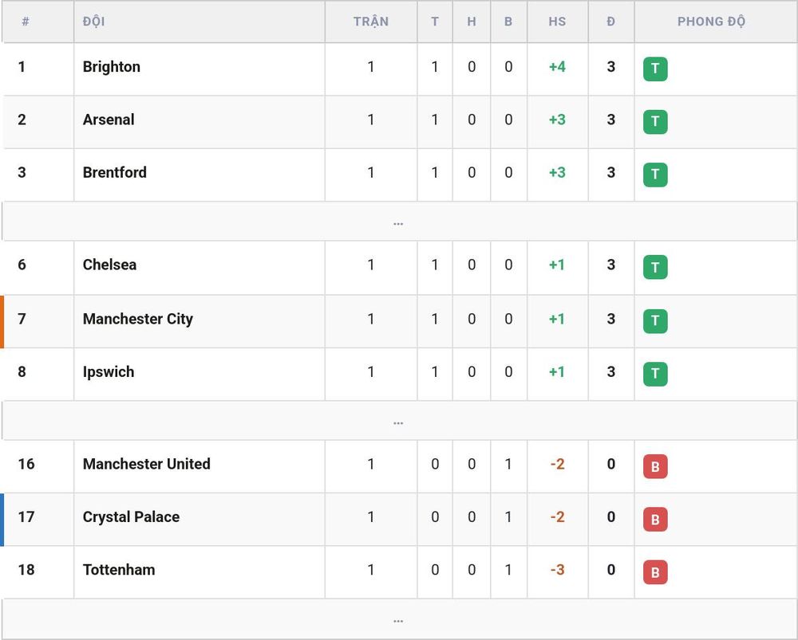Open the Manchester City team link

click(138, 319)
